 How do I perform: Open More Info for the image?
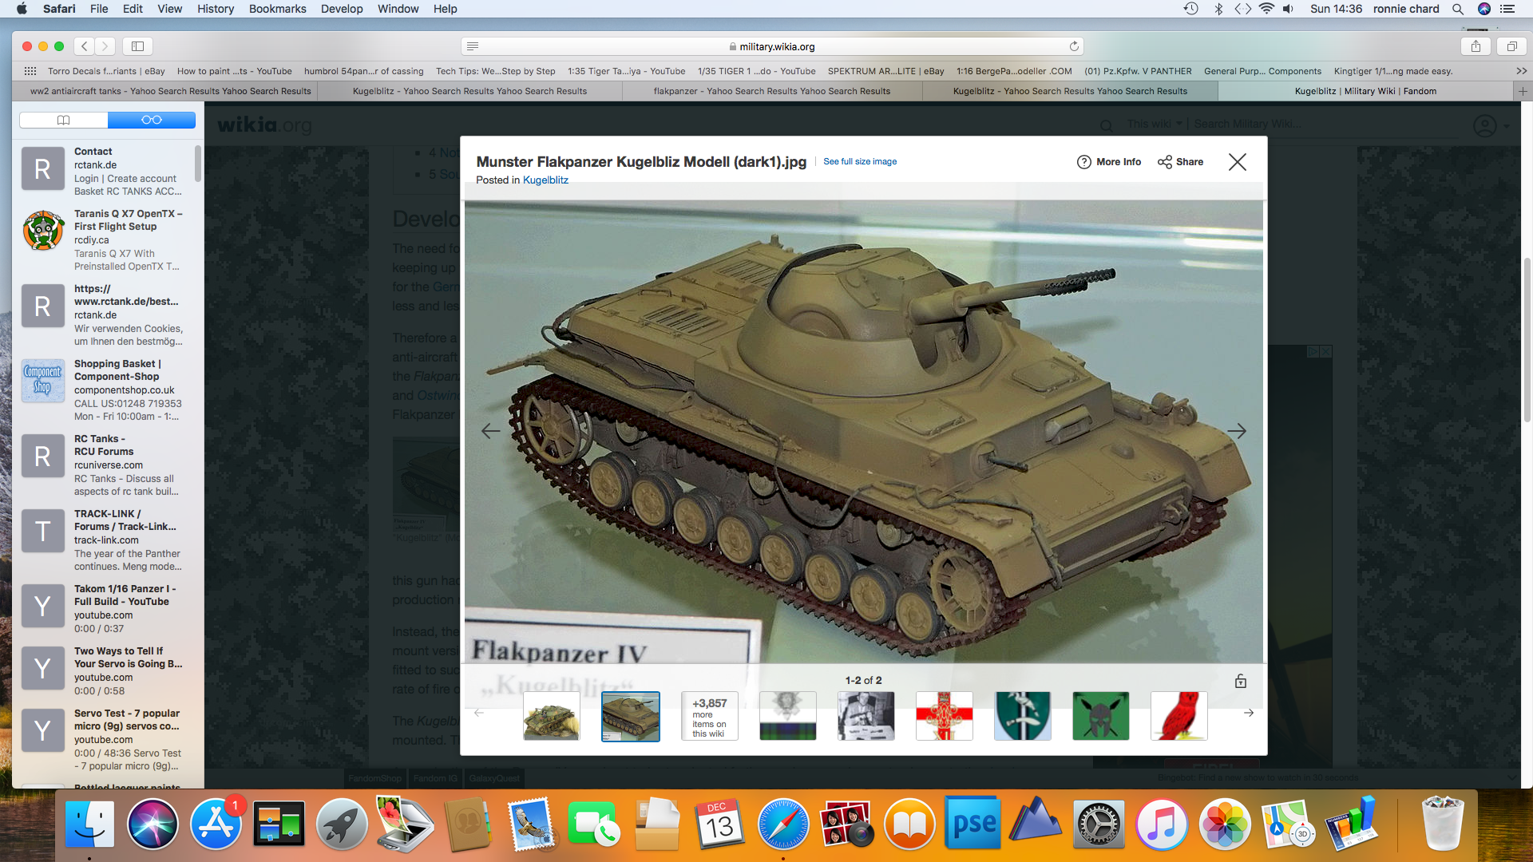[x=1109, y=162]
